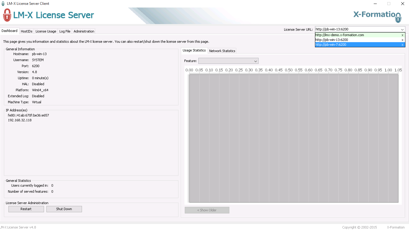Screen dimensions: 409x230
Task: Click the 1.00 chart axis label
Action: 388,70
